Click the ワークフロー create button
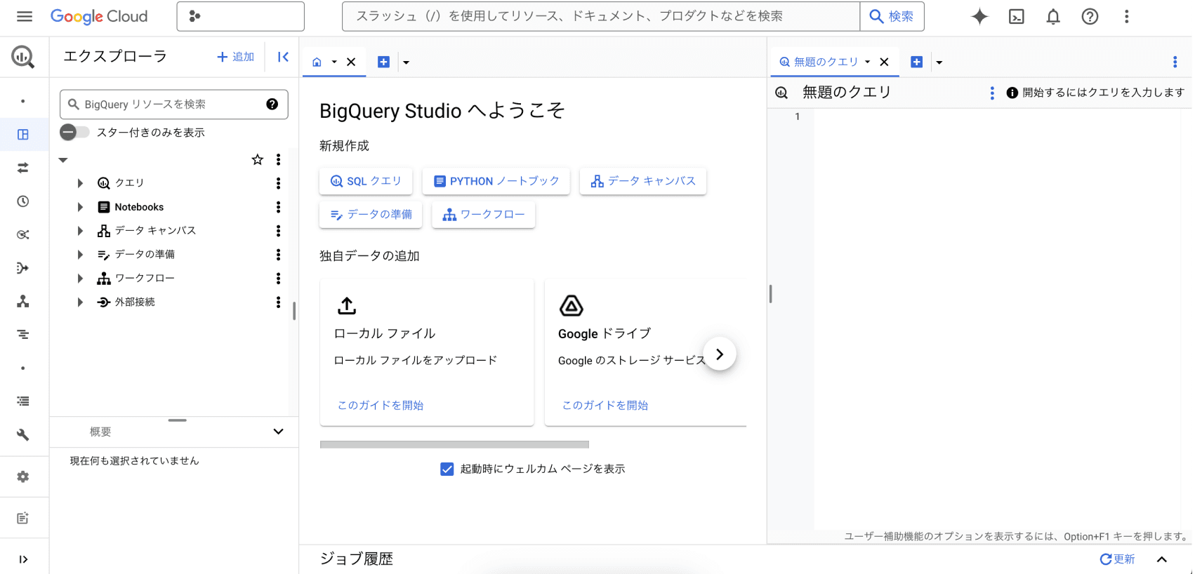 [484, 215]
